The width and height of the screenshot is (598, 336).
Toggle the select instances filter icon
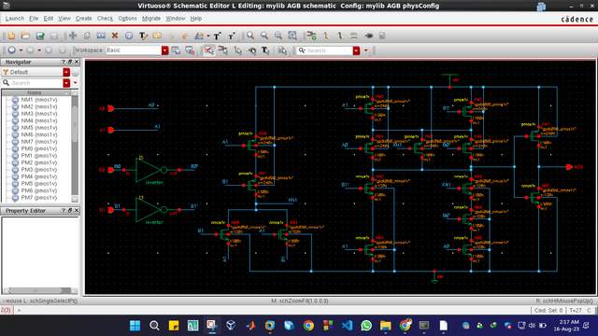point(223,50)
